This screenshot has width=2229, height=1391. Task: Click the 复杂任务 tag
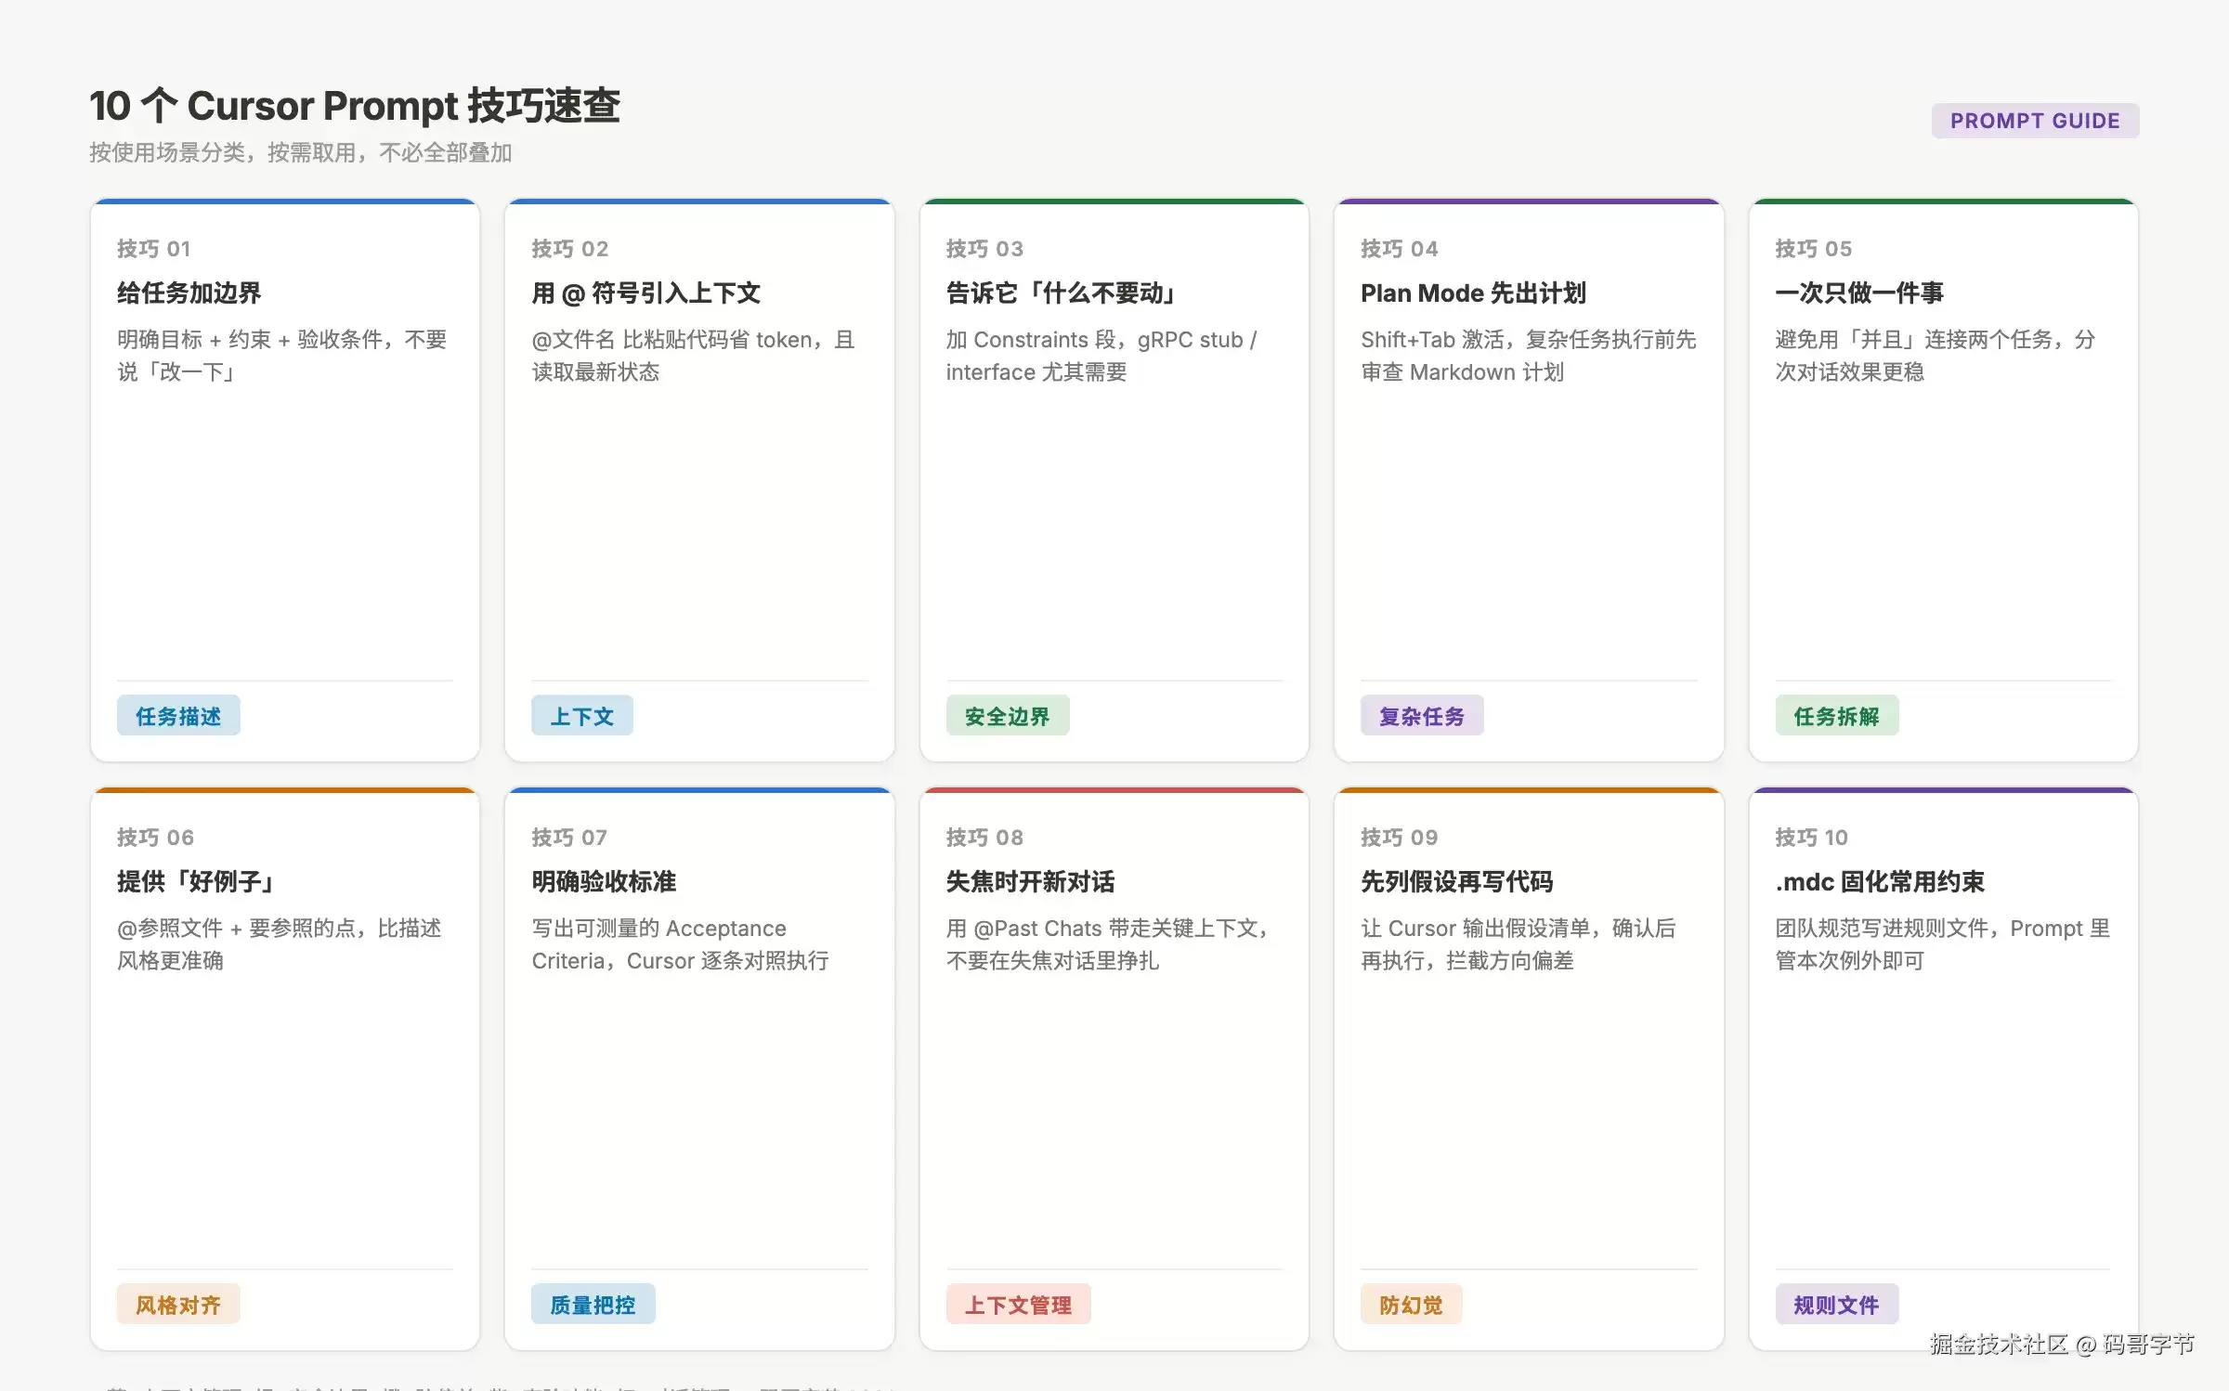click(x=1422, y=716)
